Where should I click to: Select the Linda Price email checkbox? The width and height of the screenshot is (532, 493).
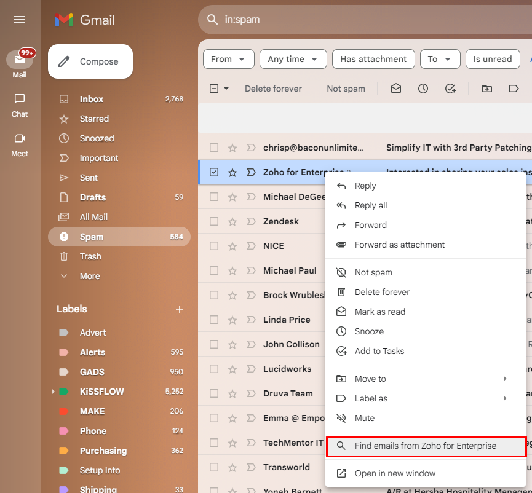click(214, 320)
